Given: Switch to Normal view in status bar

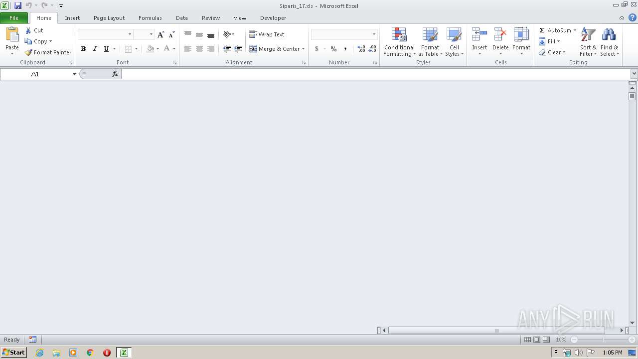Looking at the screenshot, I should [527, 340].
